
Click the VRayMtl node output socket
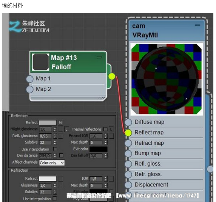tap(210, 169)
